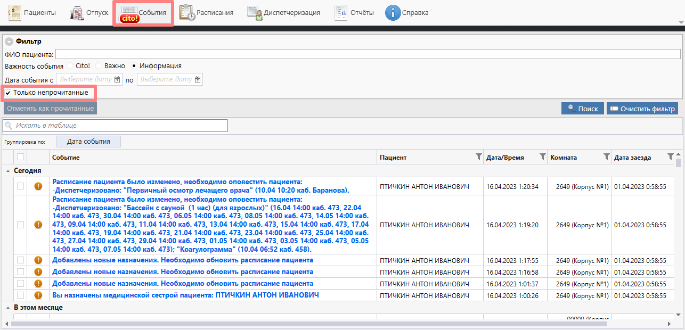
Task: Open the Пациенты section icon
Action: (15, 12)
